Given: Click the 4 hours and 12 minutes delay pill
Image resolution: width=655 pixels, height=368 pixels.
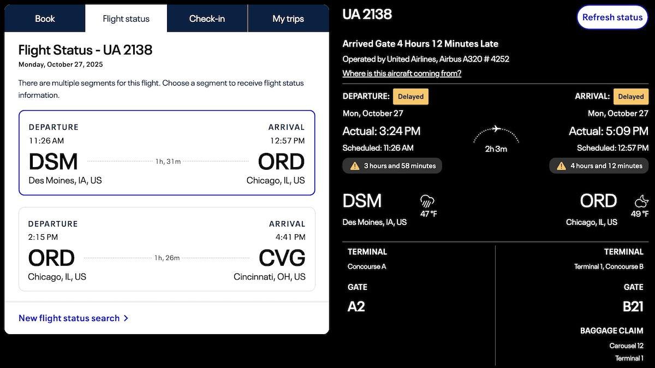Looking at the screenshot, I should pyautogui.click(x=599, y=166).
